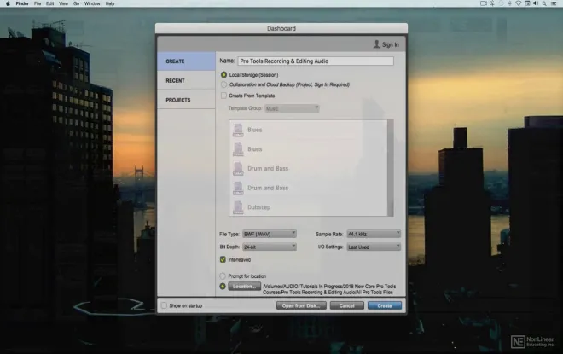This screenshot has width=563, height=354.
Task: Click the session location path text
Action: click(329, 289)
